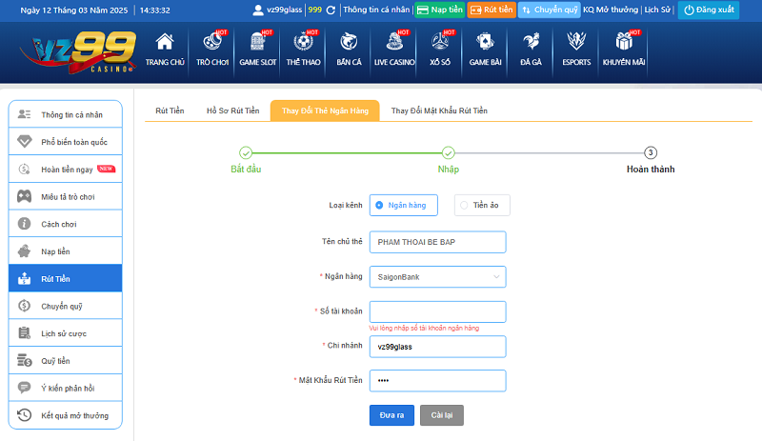This screenshot has height=441, width=762.
Task: Click the Số tài khoản input field
Action: click(437, 311)
